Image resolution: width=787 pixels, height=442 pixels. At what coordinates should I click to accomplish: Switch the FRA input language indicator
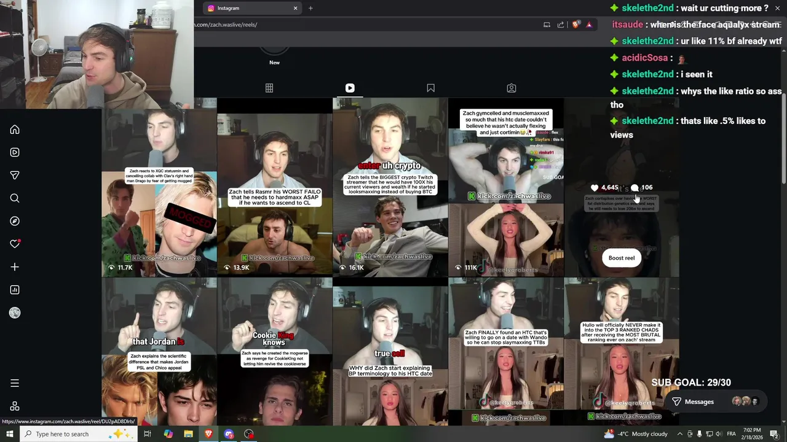pyautogui.click(x=732, y=434)
